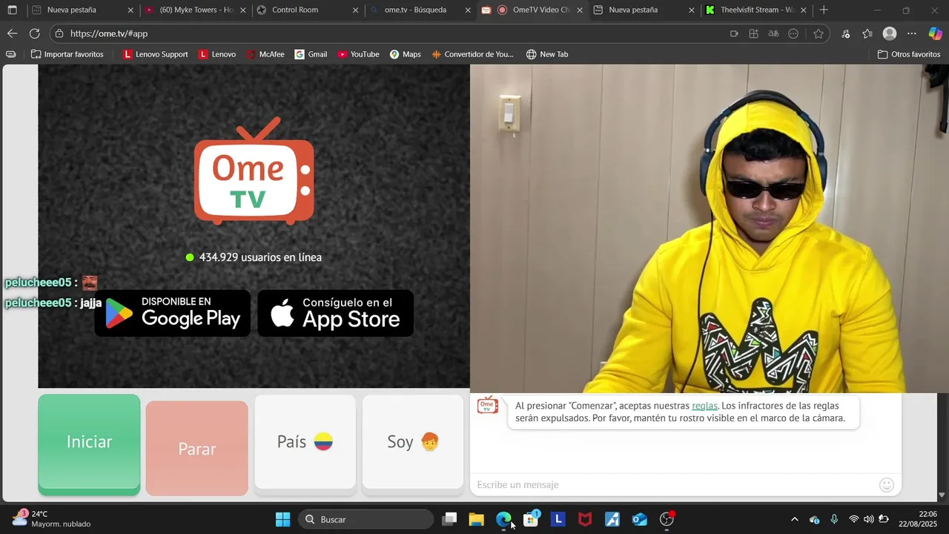
Task: Open Maps bookmark
Action: pyautogui.click(x=405, y=54)
